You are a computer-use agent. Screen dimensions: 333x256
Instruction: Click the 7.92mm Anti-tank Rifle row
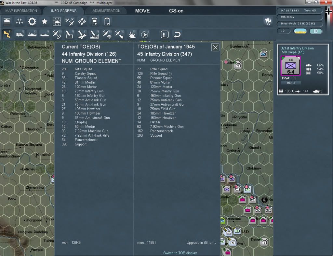tap(86, 135)
